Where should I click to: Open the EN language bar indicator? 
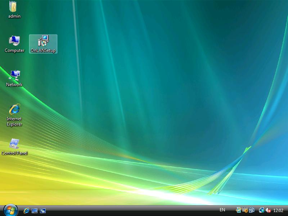click(x=222, y=210)
